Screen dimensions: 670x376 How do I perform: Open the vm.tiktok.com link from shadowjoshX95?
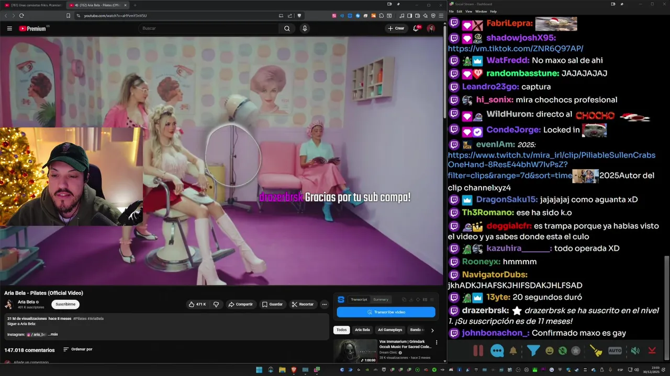pyautogui.click(x=516, y=49)
